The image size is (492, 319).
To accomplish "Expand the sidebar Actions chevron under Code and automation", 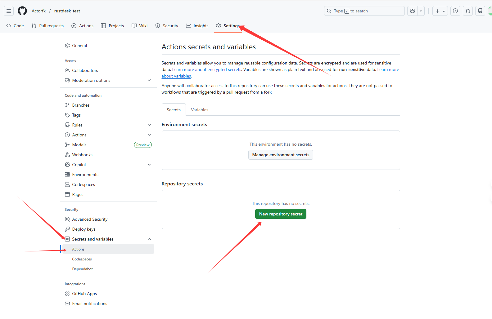I will click(149, 135).
